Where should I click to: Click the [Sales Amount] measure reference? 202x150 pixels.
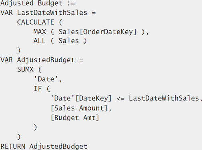pos(79,108)
